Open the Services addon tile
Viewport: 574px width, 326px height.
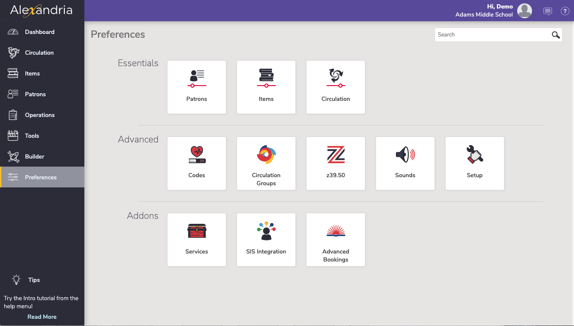tap(197, 240)
